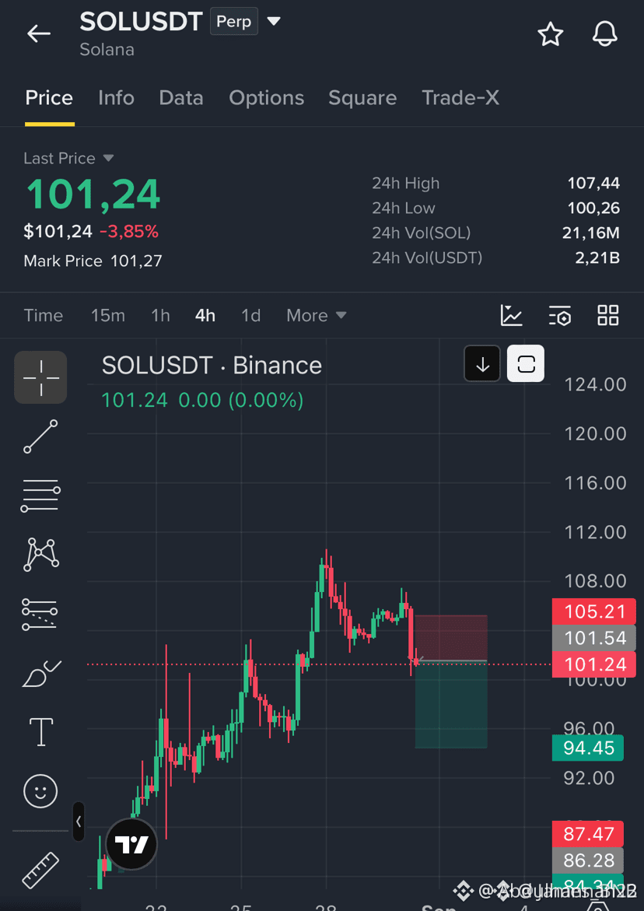
Task: Switch to the Price tab
Action: (49, 97)
